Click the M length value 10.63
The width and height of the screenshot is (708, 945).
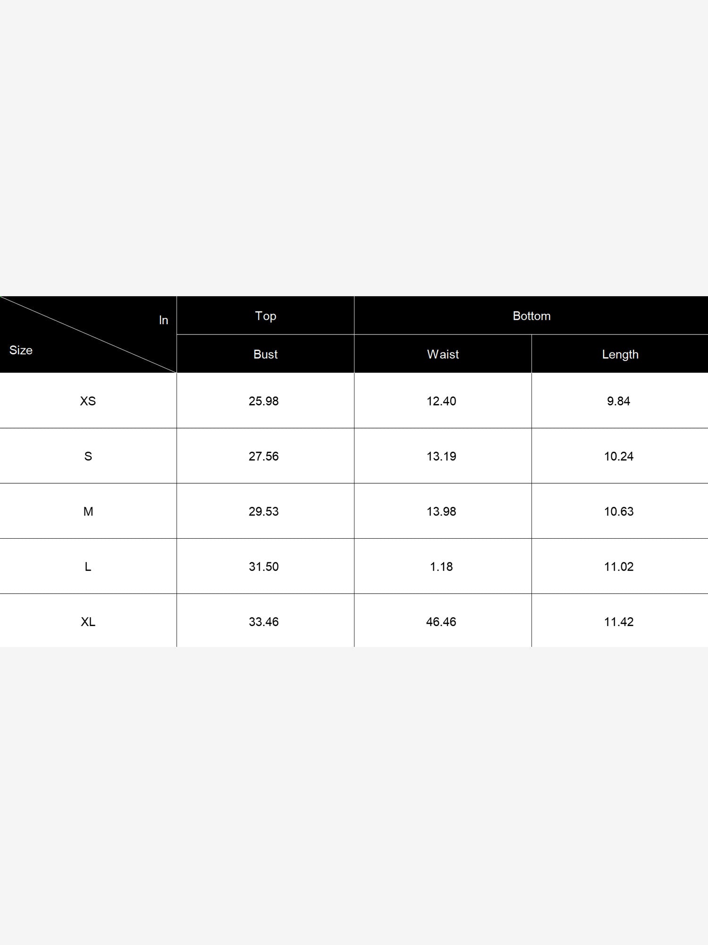point(619,512)
